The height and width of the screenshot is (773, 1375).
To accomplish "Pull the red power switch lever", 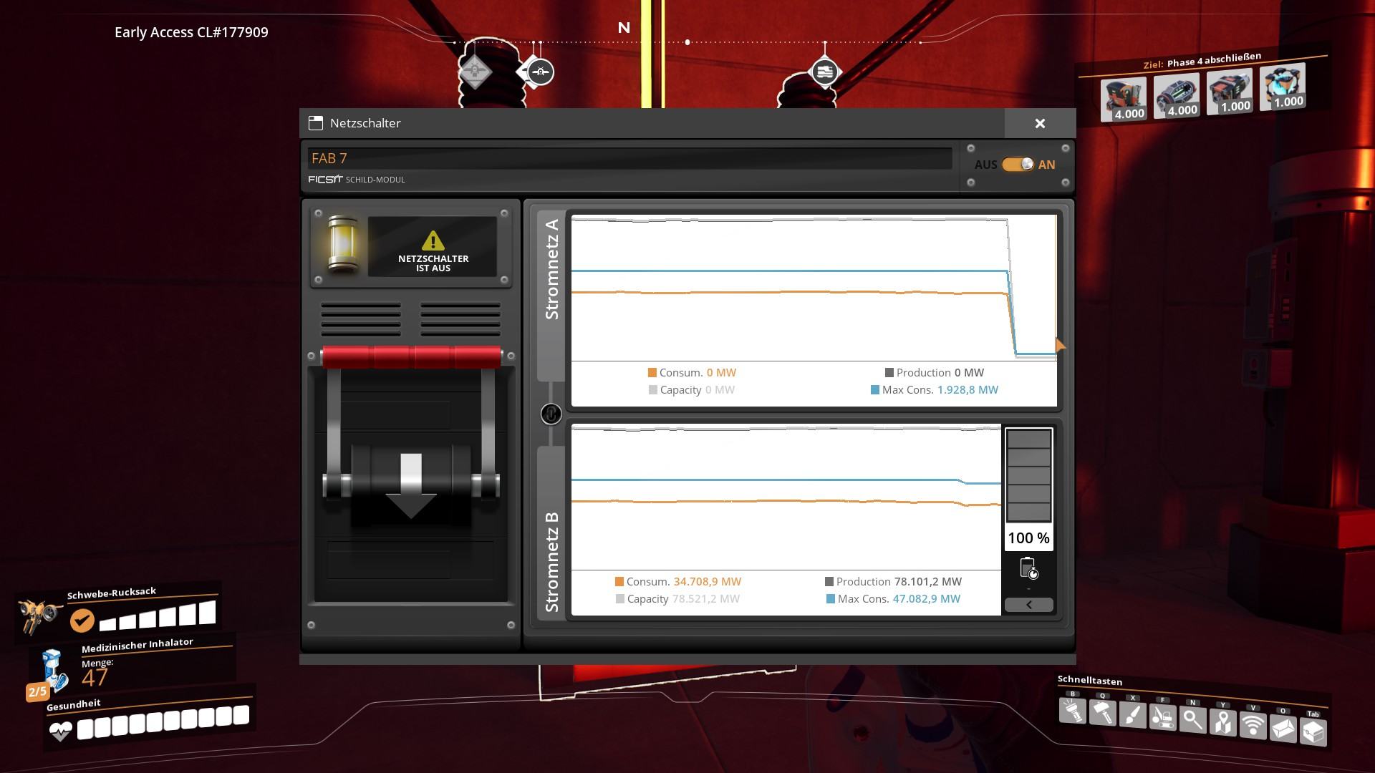I will click(411, 356).
